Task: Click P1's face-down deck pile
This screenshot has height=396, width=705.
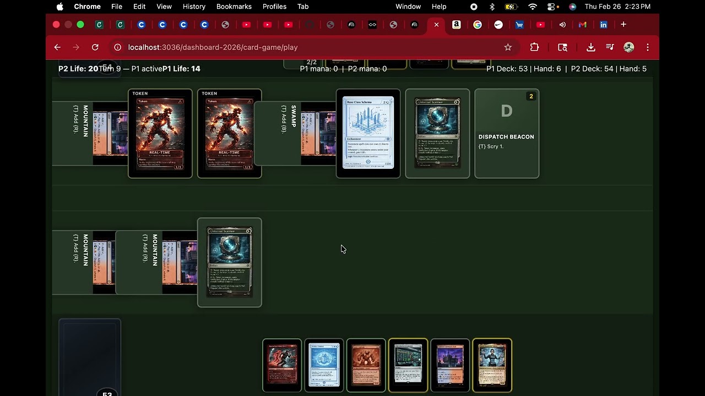Action: (90, 356)
